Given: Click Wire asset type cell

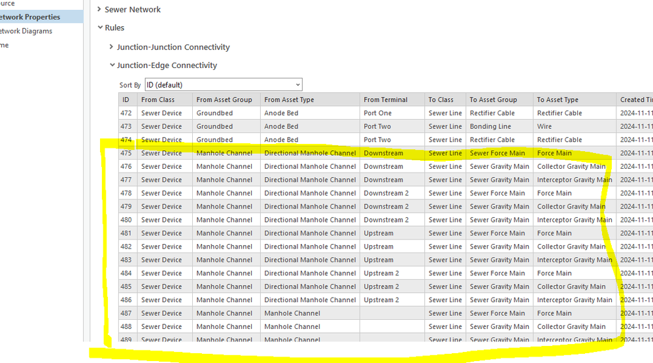Looking at the screenshot, I should pyautogui.click(x=575, y=126).
